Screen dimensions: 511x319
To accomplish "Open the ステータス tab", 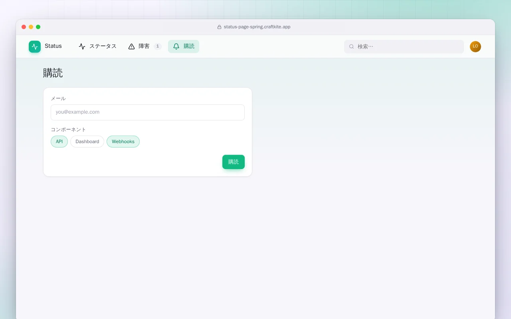I will (97, 46).
